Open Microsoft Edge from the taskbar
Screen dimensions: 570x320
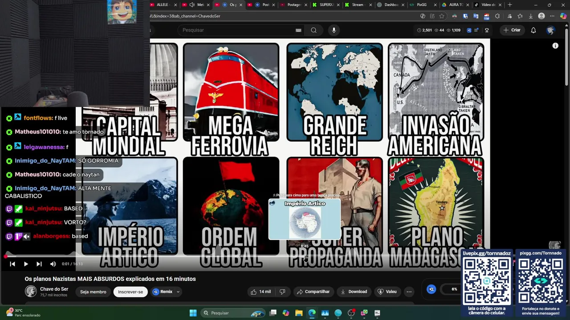coord(312,313)
